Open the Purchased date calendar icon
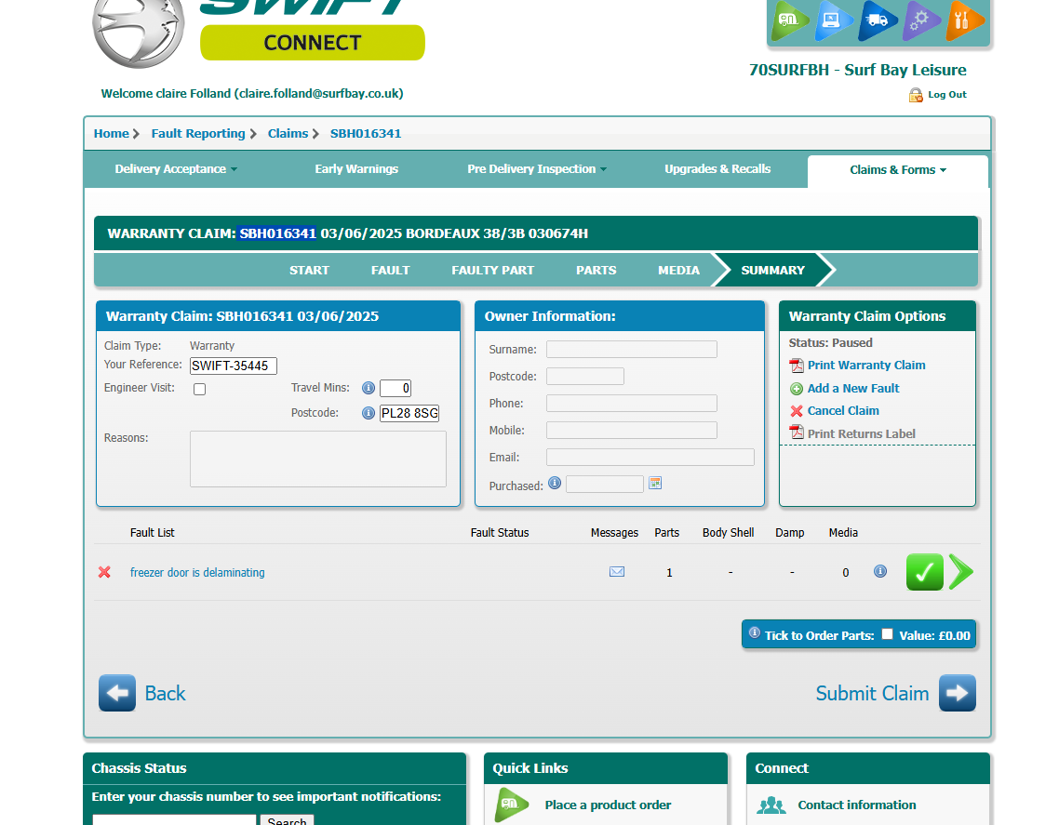Screen dimensions: 1059x825 pyautogui.click(x=655, y=483)
